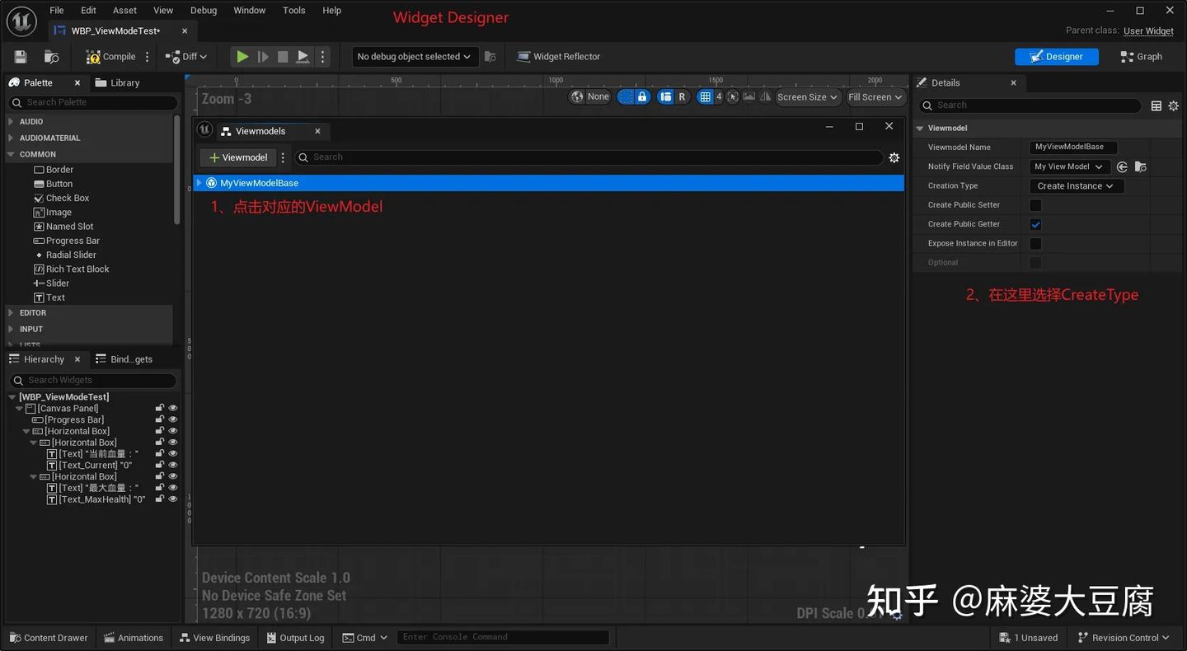Click the Save asset icon

[19, 56]
